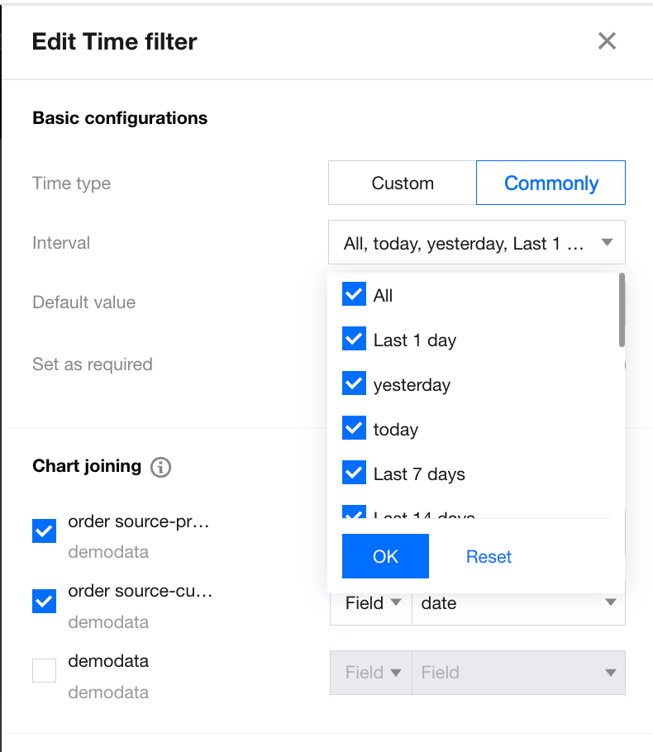653x752 pixels.
Task: Uncheck the All interval option
Action: click(354, 294)
